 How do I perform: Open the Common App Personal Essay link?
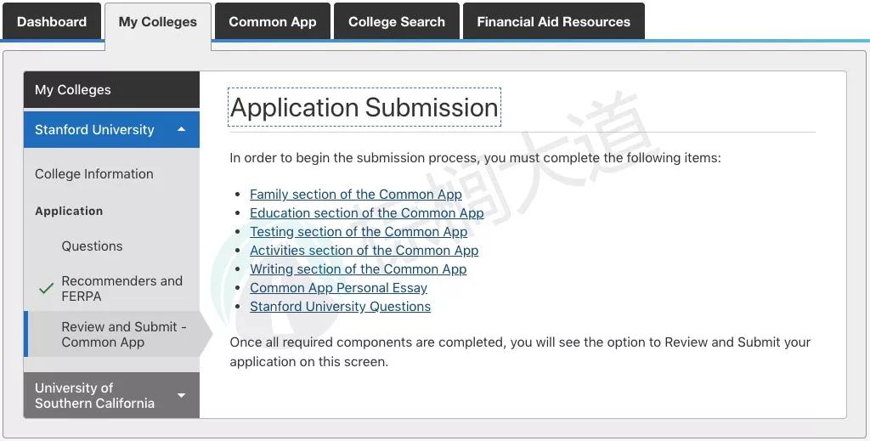(x=338, y=288)
